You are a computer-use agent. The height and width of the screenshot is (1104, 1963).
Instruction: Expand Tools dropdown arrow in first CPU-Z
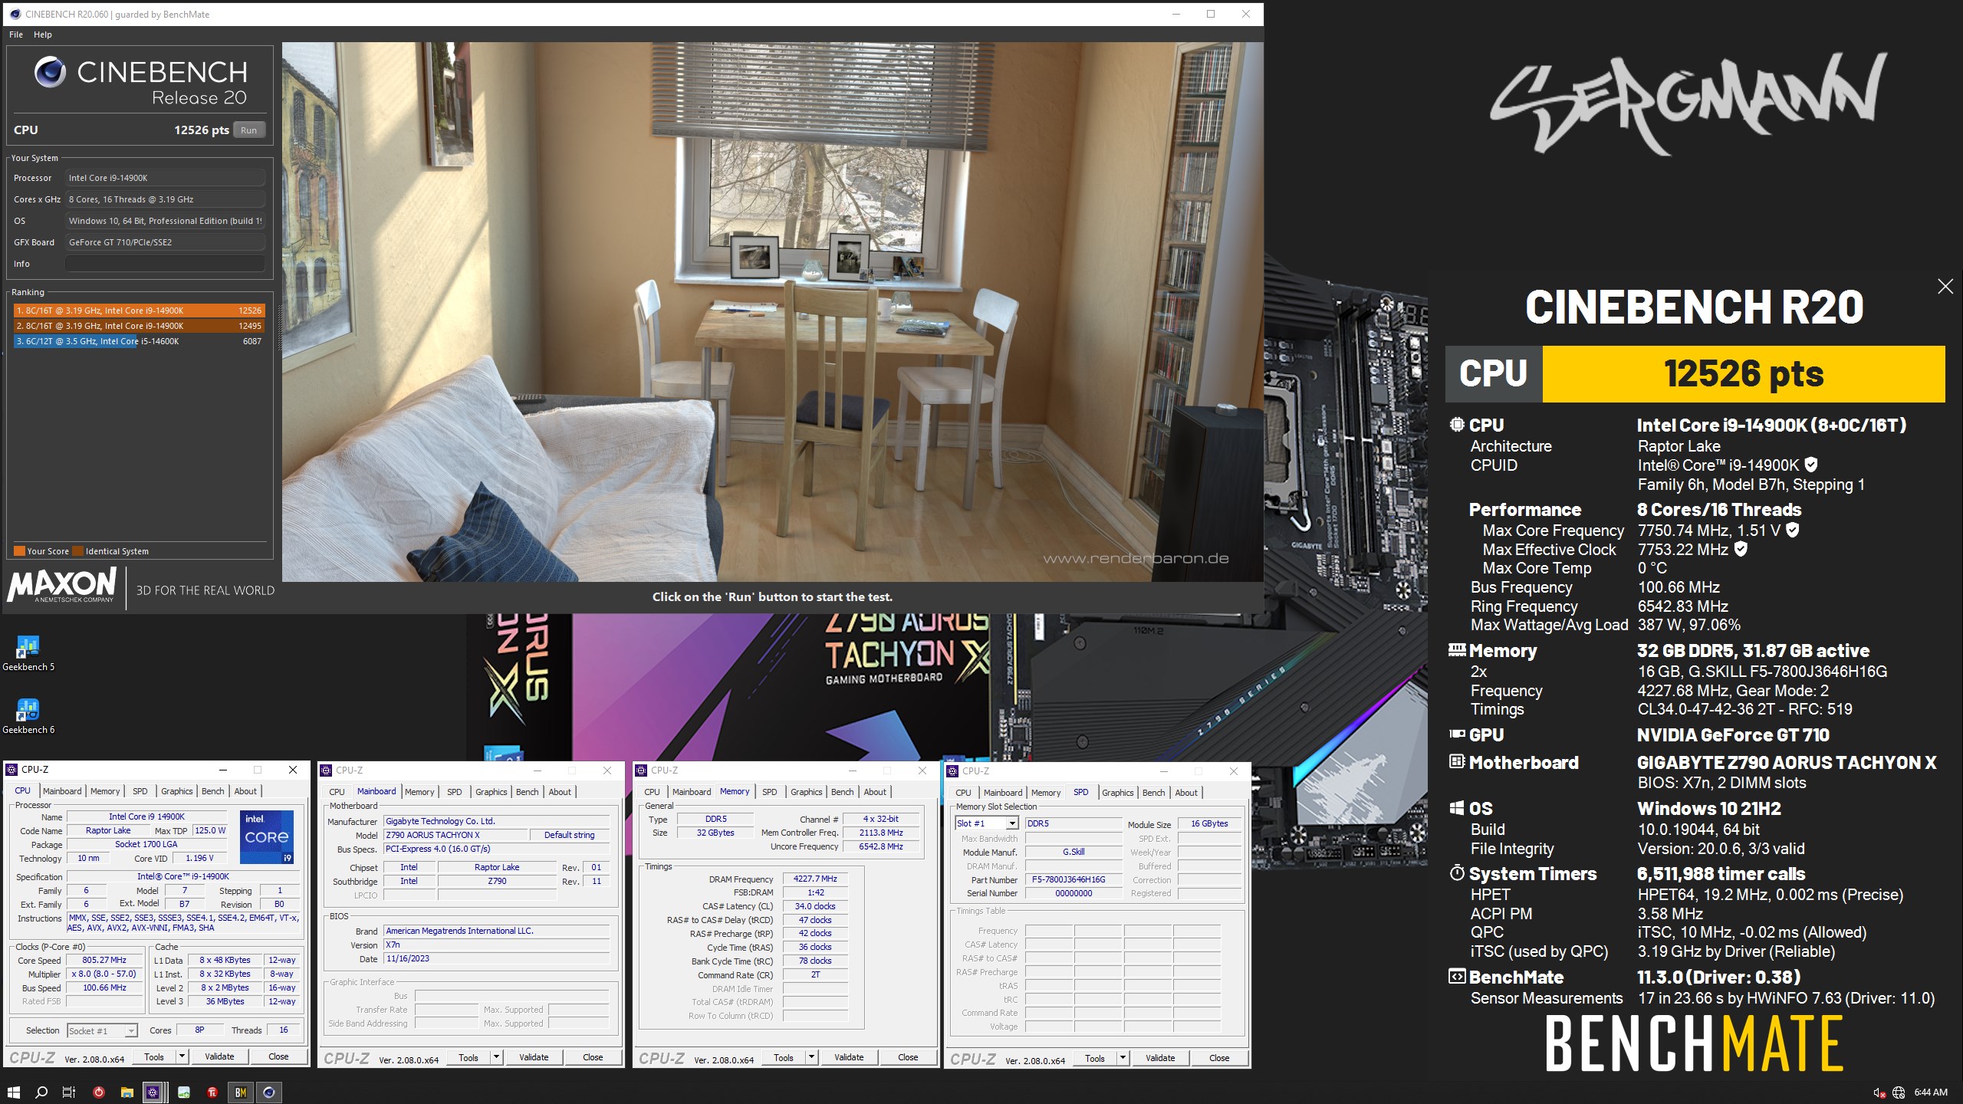pos(182,1057)
